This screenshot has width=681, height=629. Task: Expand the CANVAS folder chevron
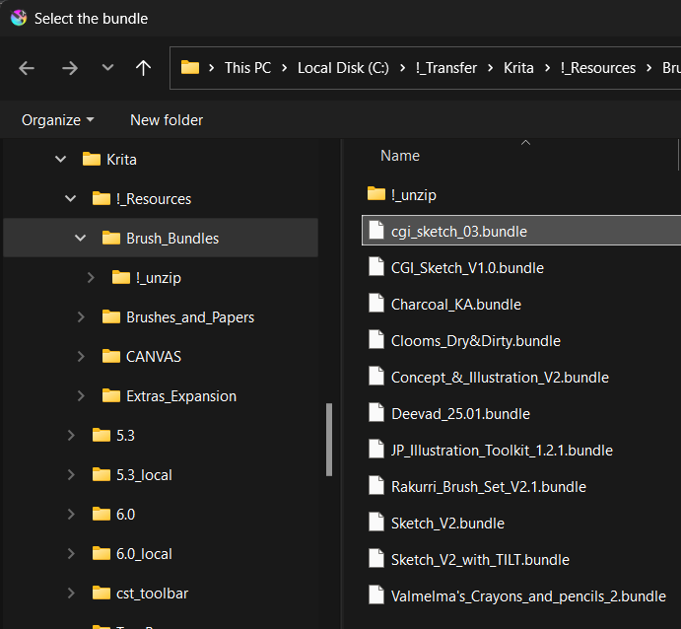point(80,356)
